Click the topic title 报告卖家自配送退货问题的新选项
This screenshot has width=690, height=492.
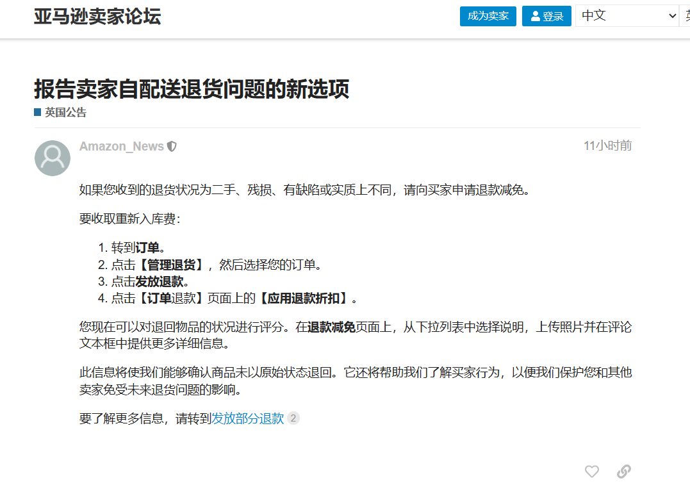(192, 89)
